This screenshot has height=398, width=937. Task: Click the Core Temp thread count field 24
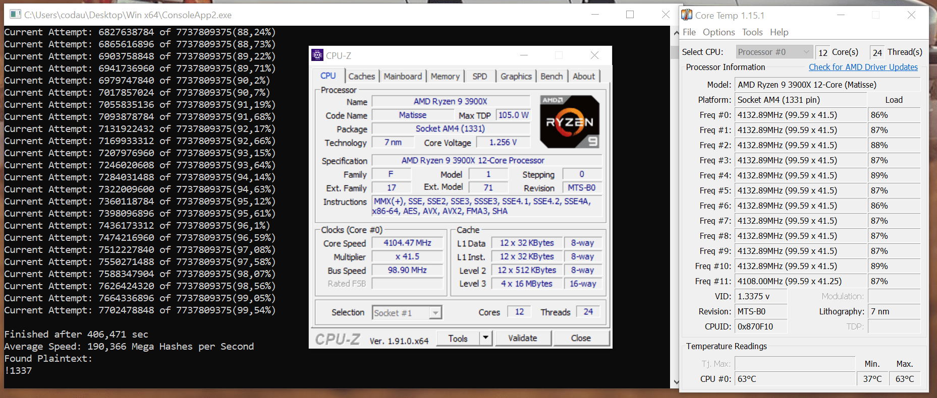coord(877,52)
